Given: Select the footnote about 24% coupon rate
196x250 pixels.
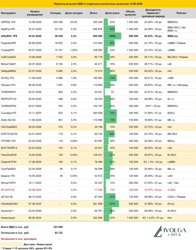Looking at the screenshot, I should pyautogui.click(x=26, y=248).
